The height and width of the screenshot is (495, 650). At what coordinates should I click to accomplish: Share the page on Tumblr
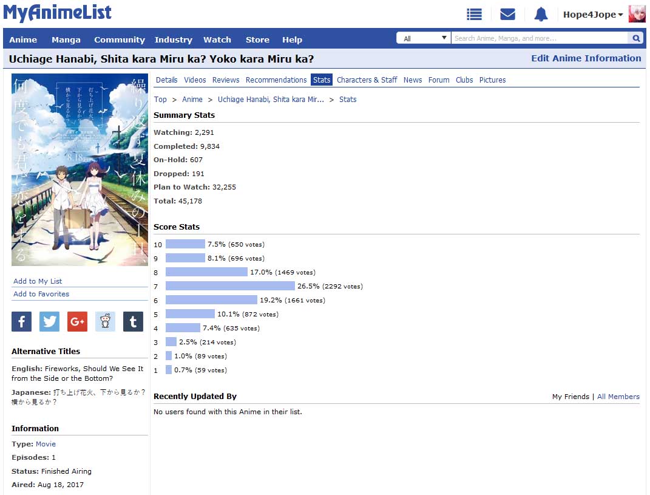click(x=133, y=321)
